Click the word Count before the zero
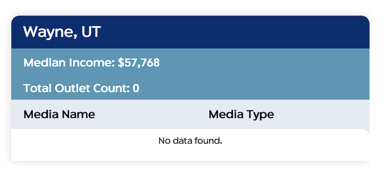Screen dimensions: 384x173 tap(109, 88)
